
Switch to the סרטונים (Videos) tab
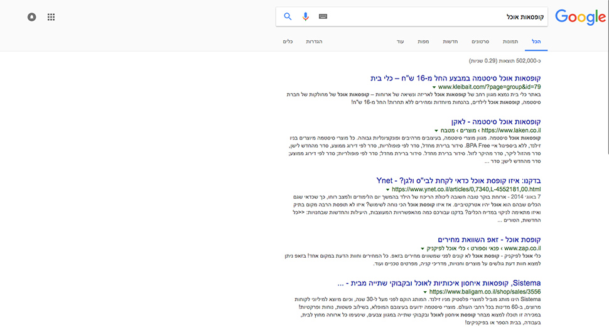tap(480, 41)
